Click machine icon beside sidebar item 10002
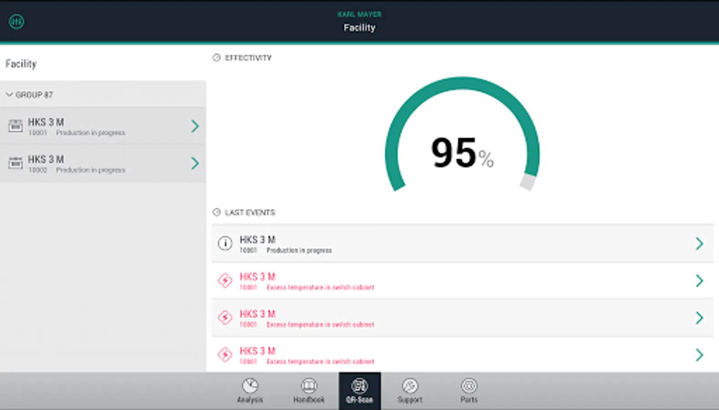Screen dimensions: 719x410 coord(15,163)
